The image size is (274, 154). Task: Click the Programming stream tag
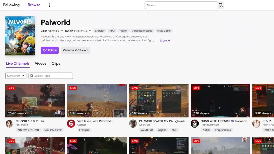pos(223,130)
